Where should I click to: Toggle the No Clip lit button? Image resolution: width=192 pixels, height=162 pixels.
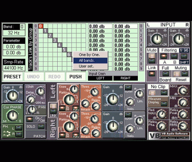(x=152, y=93)
